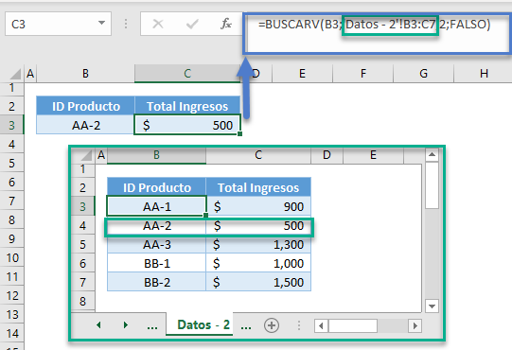Select column D header in the inner sheet
This screenshot has height=350, width=512.
coord(327,155)
